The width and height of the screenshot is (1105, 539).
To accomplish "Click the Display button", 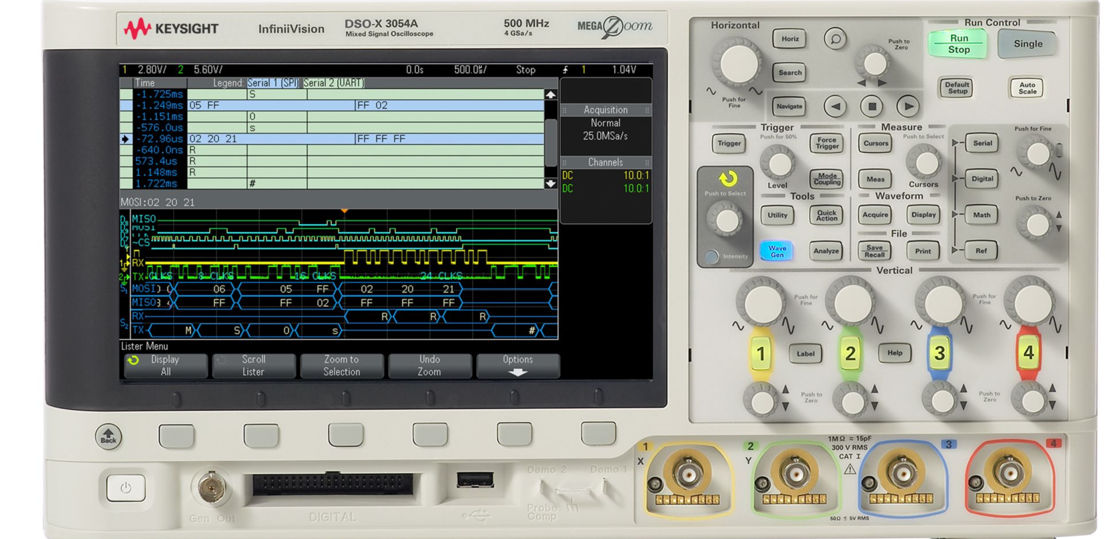I will (923, 215).
